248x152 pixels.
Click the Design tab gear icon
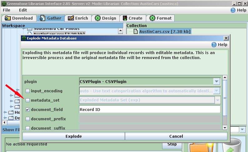click(x=98, y=18)
